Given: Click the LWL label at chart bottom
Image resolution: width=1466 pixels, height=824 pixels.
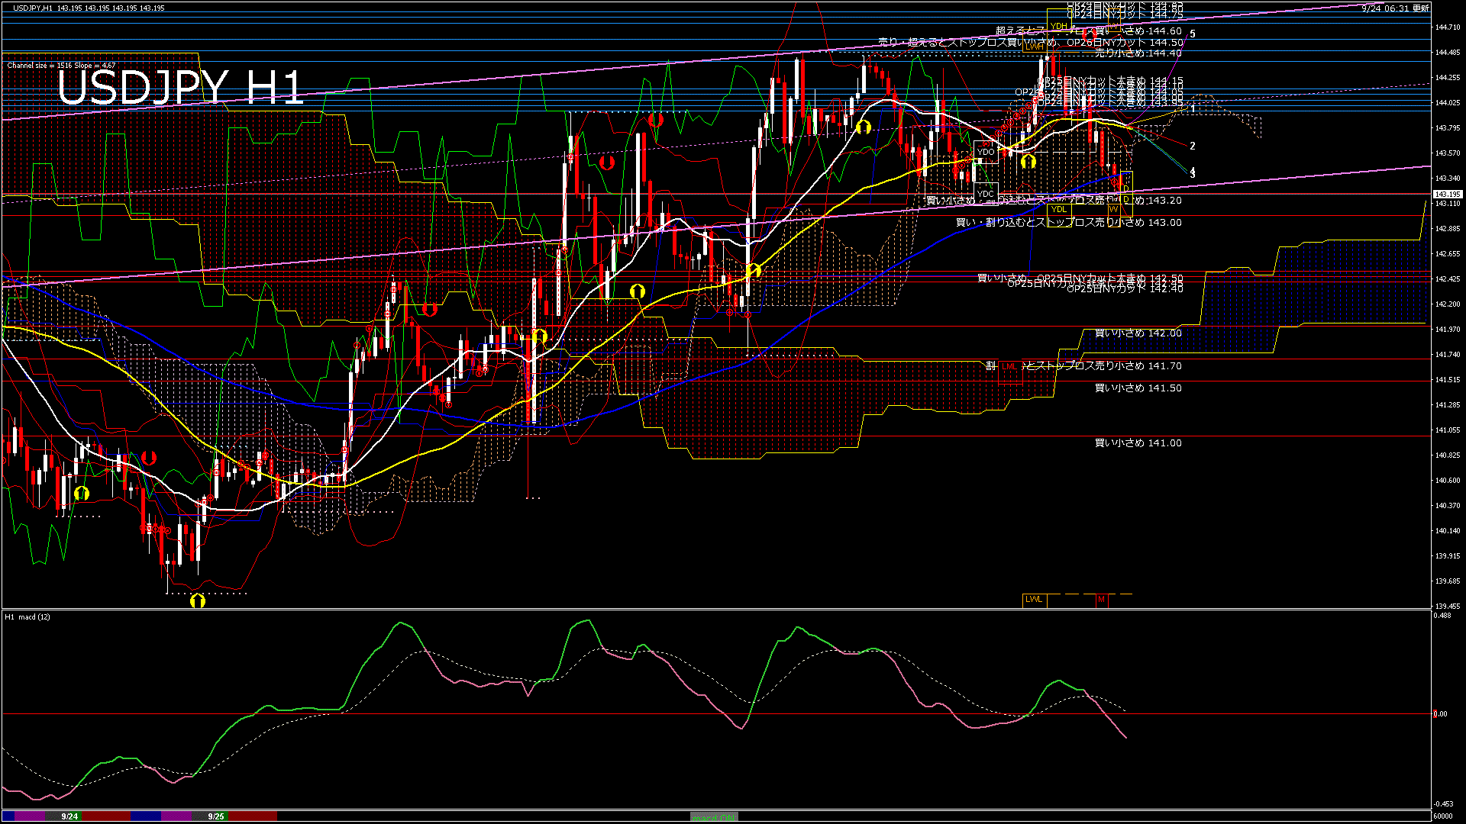Looking at the screenshot, I should [1034, 600].
